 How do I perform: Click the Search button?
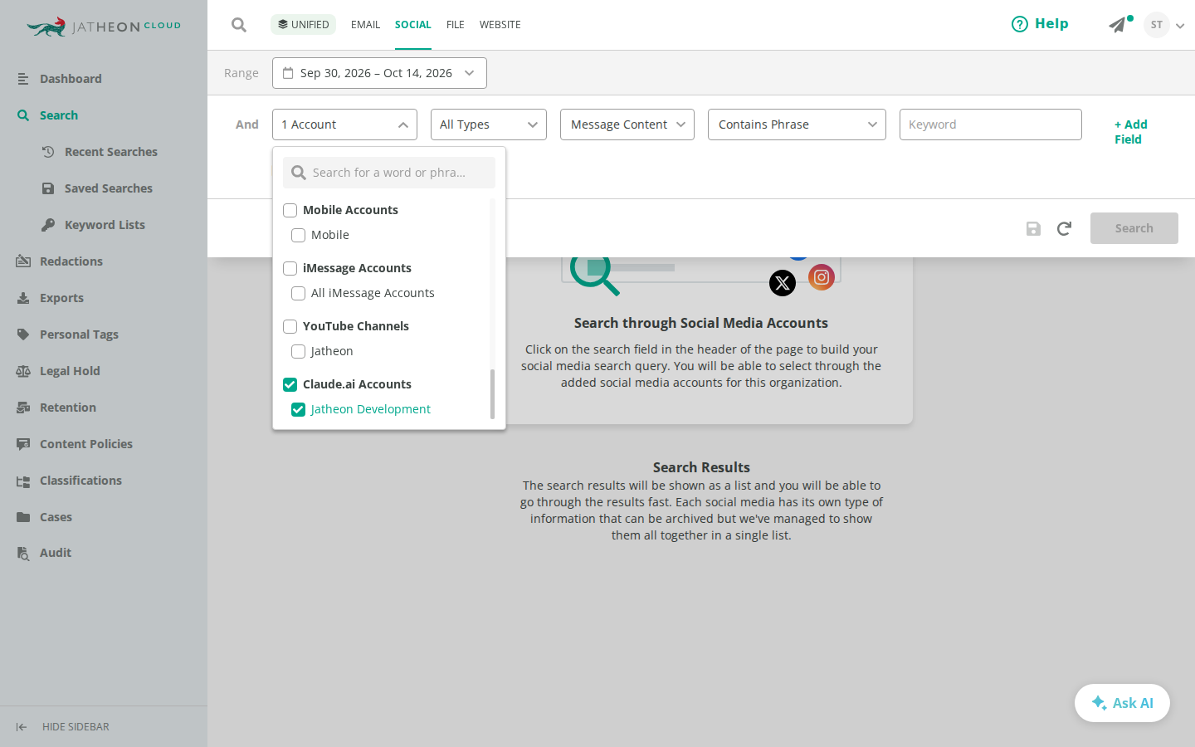(1134, 228)
